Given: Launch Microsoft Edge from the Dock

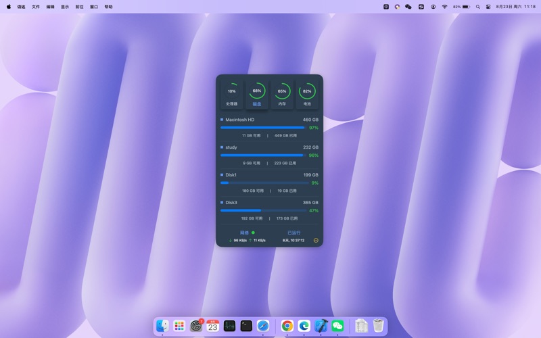Looking at the screenshot, I should [304, 326].
